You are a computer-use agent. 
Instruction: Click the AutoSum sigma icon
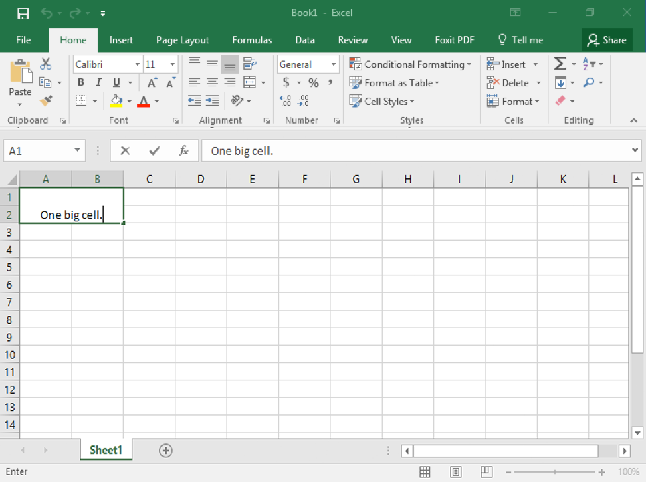[560, 64]
